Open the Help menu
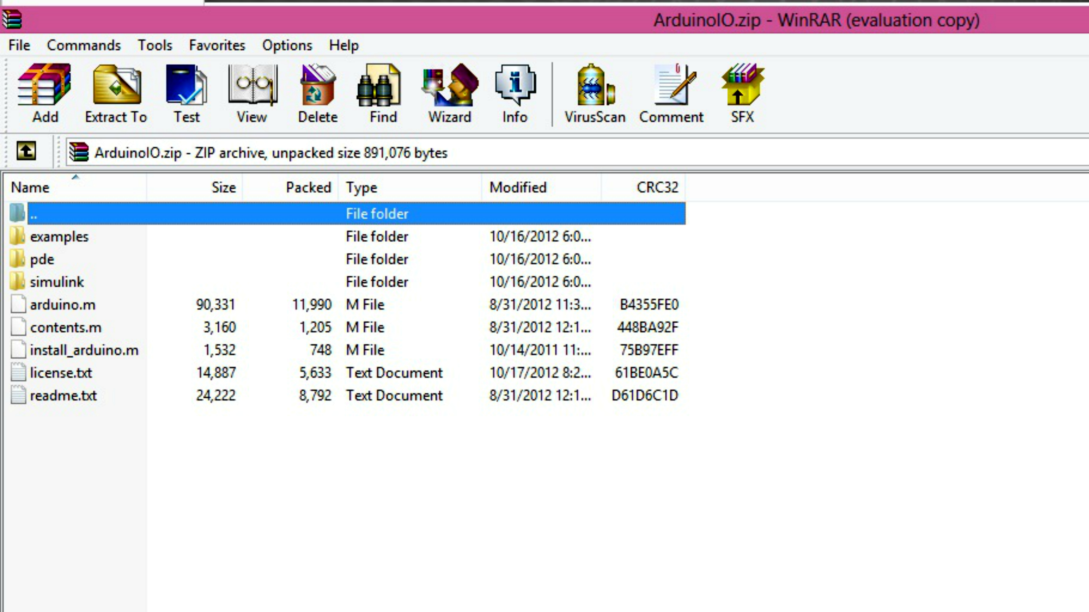This screenshot has width=1089, height=612. pyautogui.click(x=344, y=45)
